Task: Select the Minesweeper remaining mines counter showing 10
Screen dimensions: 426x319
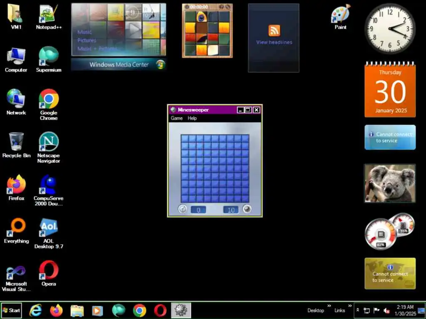Action: pyautogui.click(x=231, y=210)
